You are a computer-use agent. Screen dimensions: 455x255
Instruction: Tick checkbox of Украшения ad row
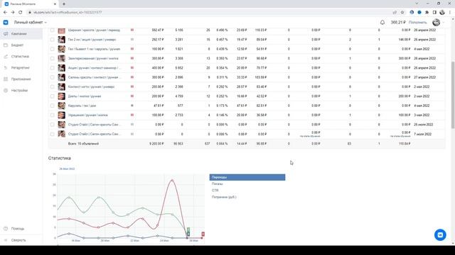pos(52,115)
